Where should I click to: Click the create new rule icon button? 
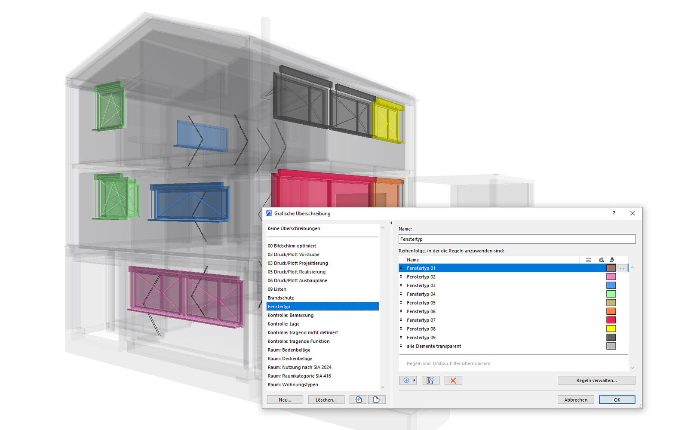click(430, 380)
